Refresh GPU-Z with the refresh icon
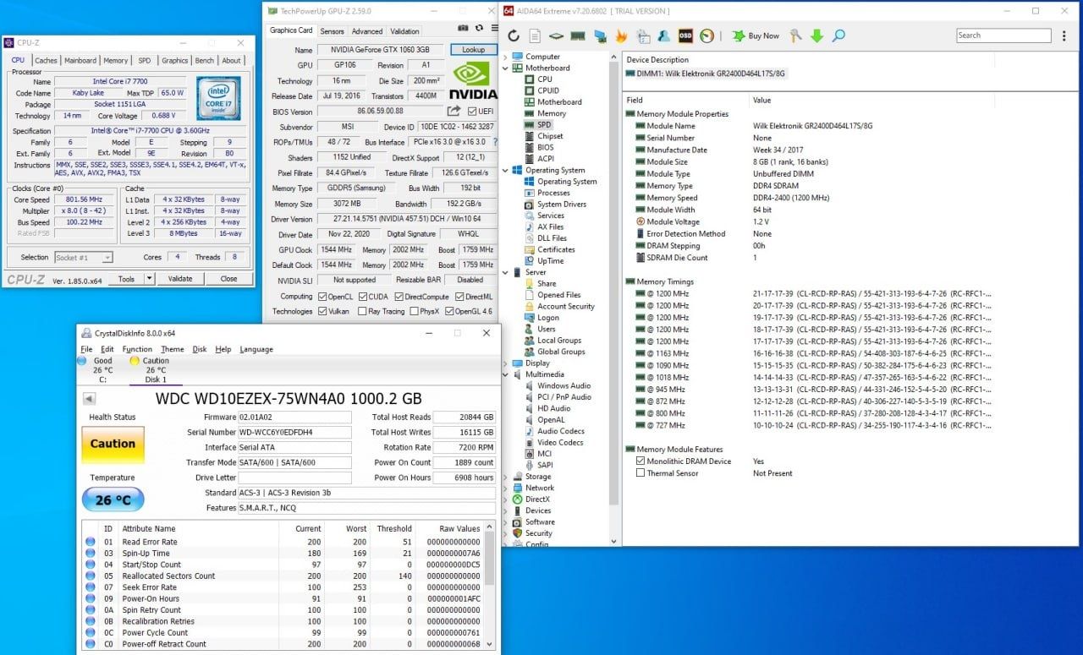The width and height of the screenshot is (1083, 655). coord(478,30)
